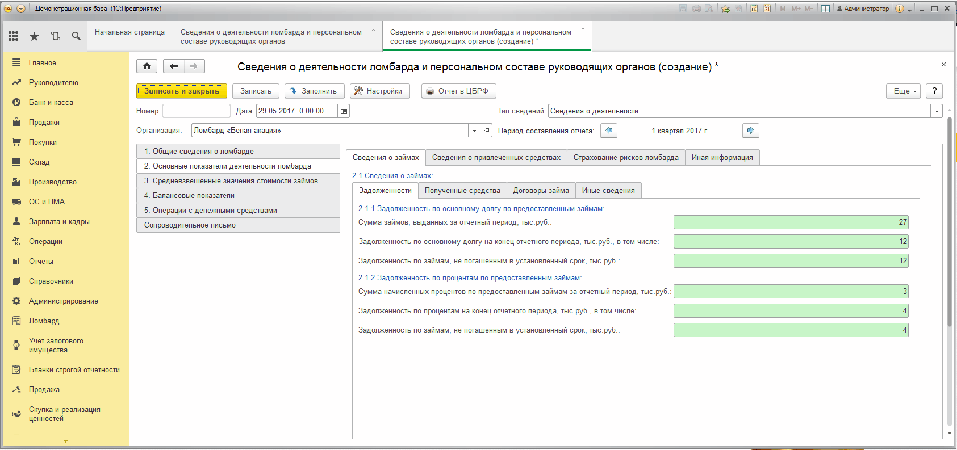
Task: Open Настройки button
Action: click(380, 91)
